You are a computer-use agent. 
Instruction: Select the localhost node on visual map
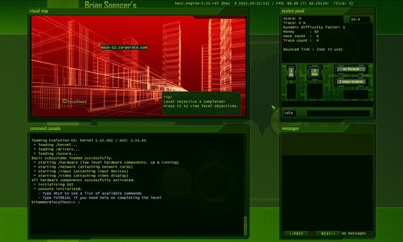pyautogui.click(x=75, y=102)
